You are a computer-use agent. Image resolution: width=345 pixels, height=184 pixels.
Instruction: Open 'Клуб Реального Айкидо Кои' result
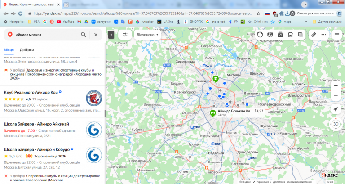31,92
